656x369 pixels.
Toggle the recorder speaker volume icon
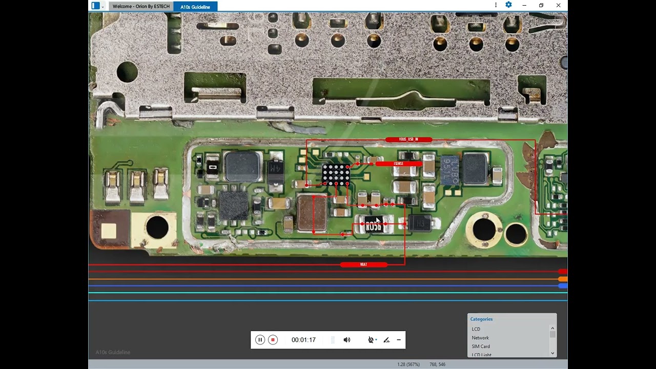point(347,340)
